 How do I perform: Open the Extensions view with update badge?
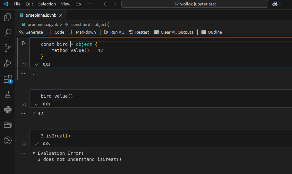8,79
